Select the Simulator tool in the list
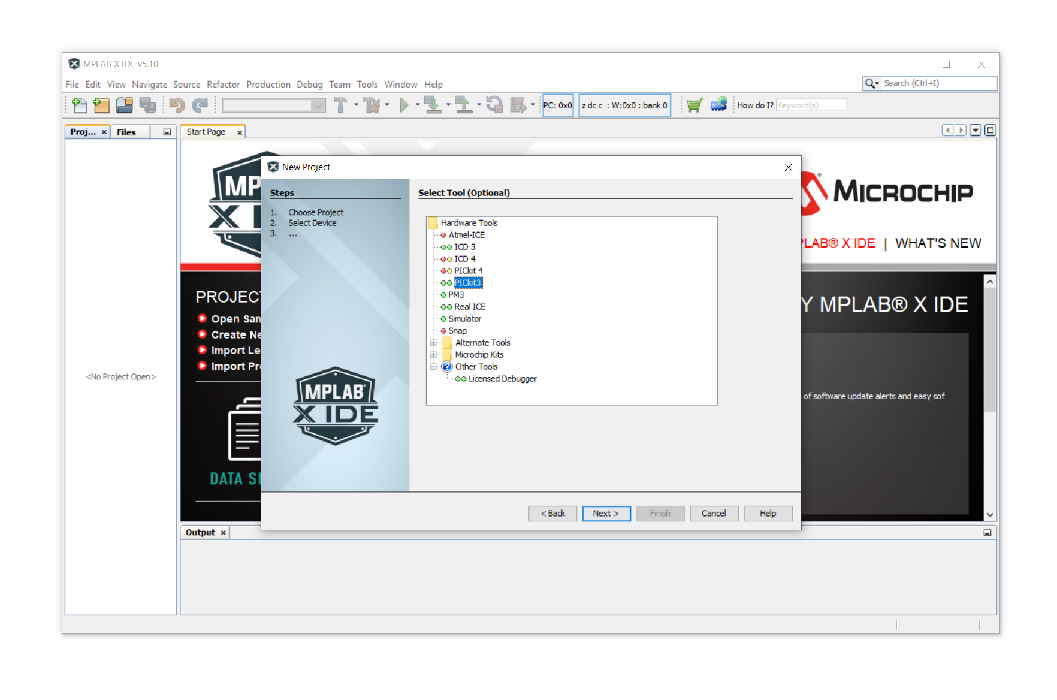The width and height of the screenshot is (1057, 700). click(x=464, y=319)
